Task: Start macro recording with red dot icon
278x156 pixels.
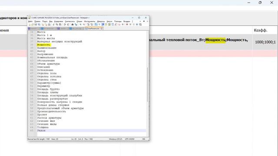Action: pyautogui.click(x=127, y=24)
